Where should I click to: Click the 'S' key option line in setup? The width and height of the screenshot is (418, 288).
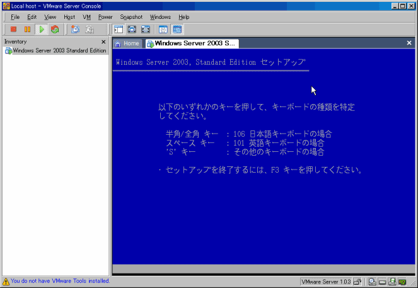tap(245, 152)
